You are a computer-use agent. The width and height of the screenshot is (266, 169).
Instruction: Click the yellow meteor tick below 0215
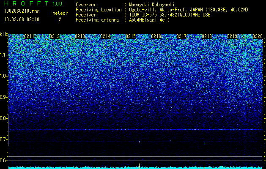(x=139, y=166)
